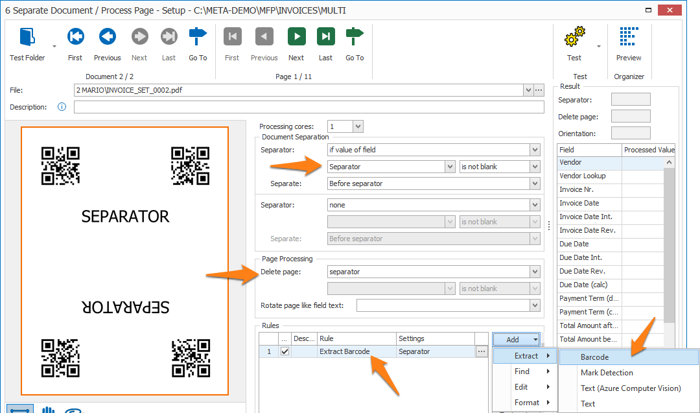This screenshot has height=413, width=700.
Task: Click the Result Separator value box
Action: 631,100
